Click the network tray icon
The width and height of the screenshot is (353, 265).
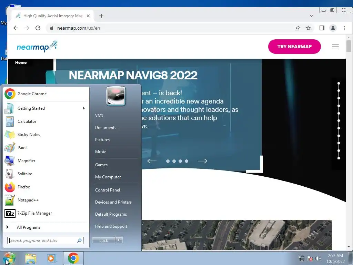click(x=301, y=258)
